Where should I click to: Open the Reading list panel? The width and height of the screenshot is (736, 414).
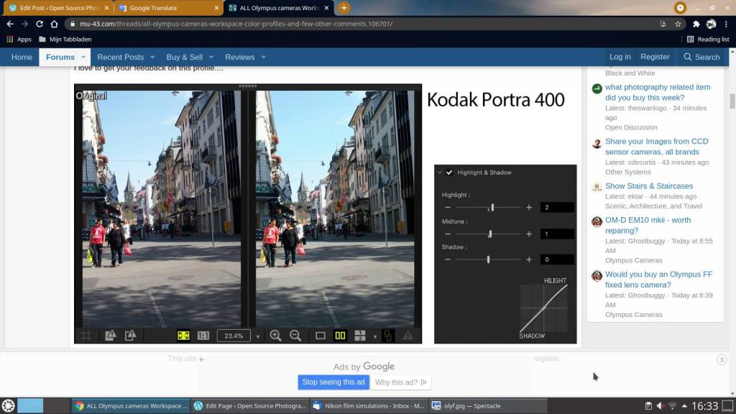coord(708,40)
